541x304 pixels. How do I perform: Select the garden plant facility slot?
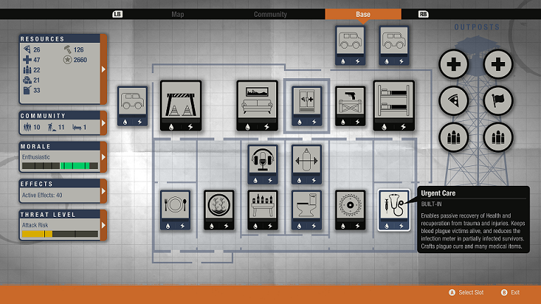219,210
